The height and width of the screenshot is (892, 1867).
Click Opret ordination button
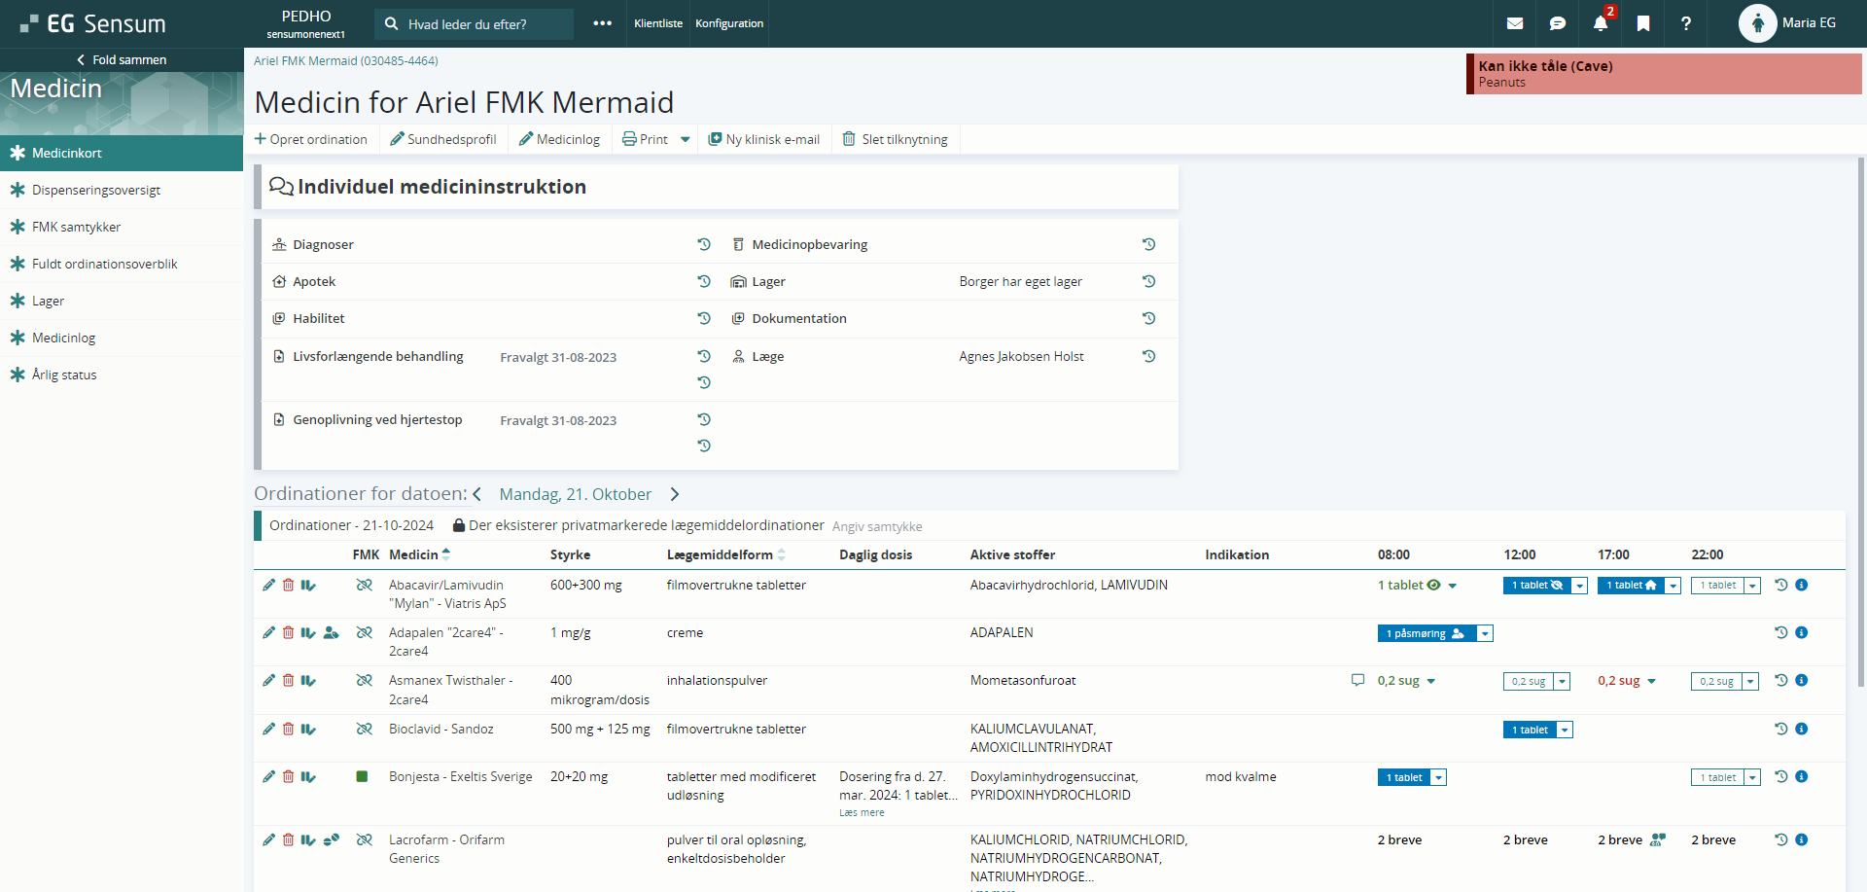[311, 139]
